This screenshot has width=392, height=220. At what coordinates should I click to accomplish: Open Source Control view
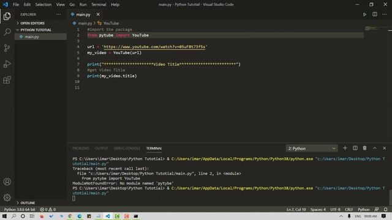click(7, 48)
